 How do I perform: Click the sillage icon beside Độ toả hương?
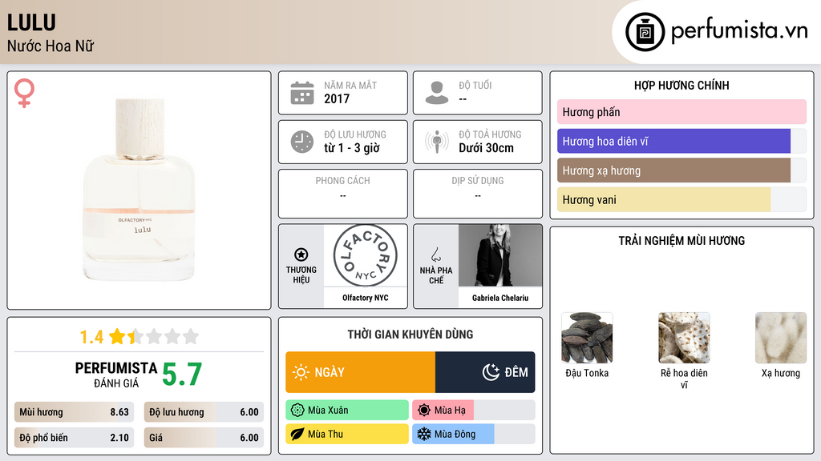tap(437, 142)
